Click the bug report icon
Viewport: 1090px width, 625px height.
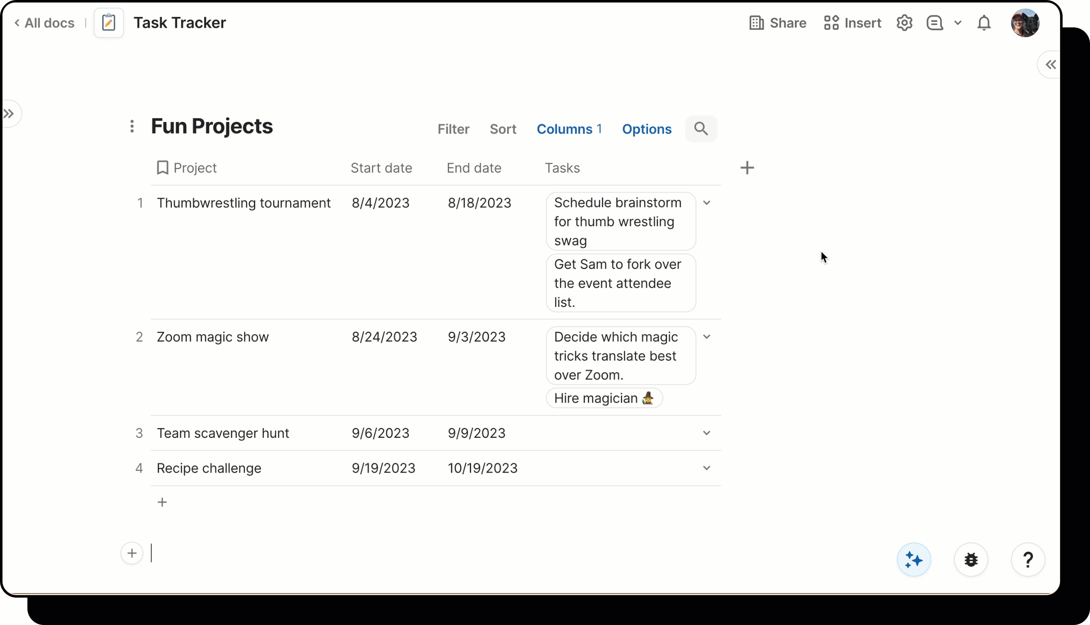970,560
